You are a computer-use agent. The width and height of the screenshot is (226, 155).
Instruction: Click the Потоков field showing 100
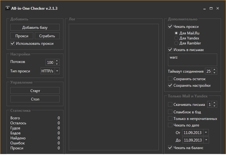point(50,62)
